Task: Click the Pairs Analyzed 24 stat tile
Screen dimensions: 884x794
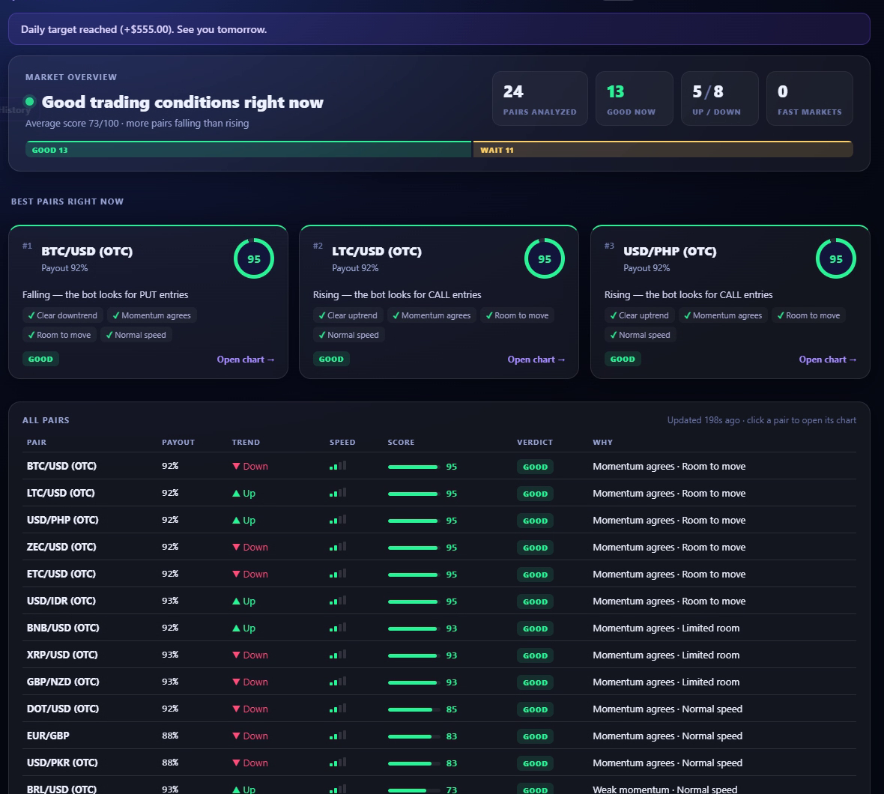Action: (539, 99)
